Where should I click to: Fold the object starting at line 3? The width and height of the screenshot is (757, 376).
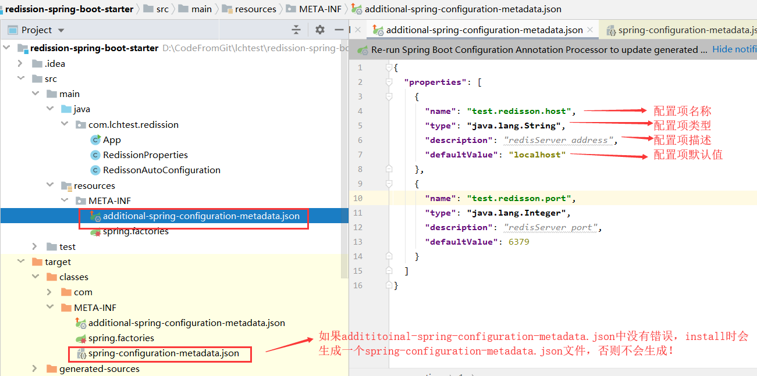click(x=389, y=96)
